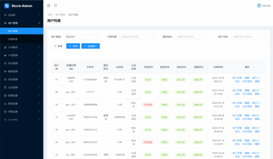Open the 下级代理 agent dropdown

pos(137,37)
